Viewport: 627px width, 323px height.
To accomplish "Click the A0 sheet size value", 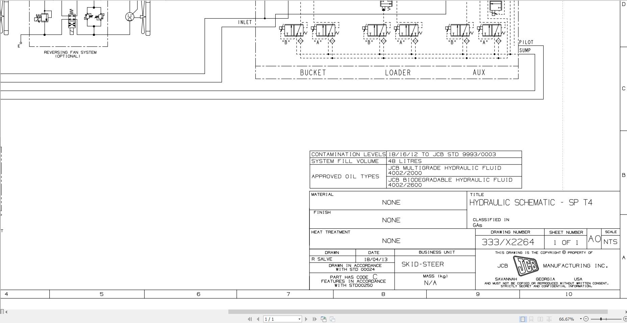I will coord(595,239).
